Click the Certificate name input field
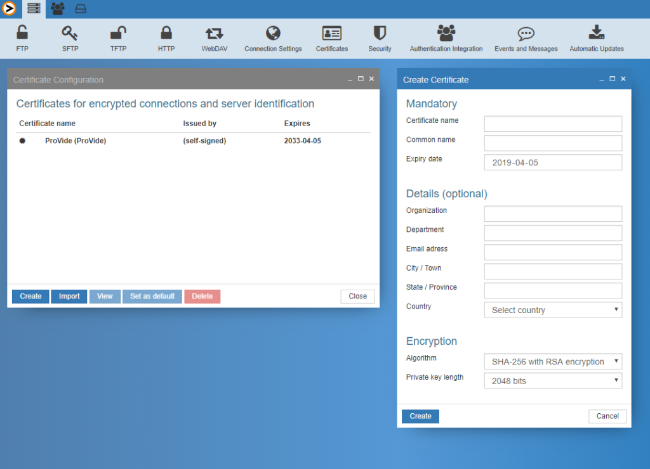The height and width of the screenshot is (469, 650). click(x=552, y=124)
